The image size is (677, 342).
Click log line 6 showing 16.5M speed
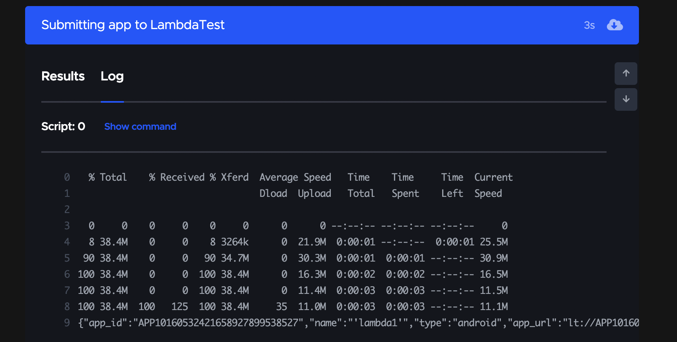285,274
